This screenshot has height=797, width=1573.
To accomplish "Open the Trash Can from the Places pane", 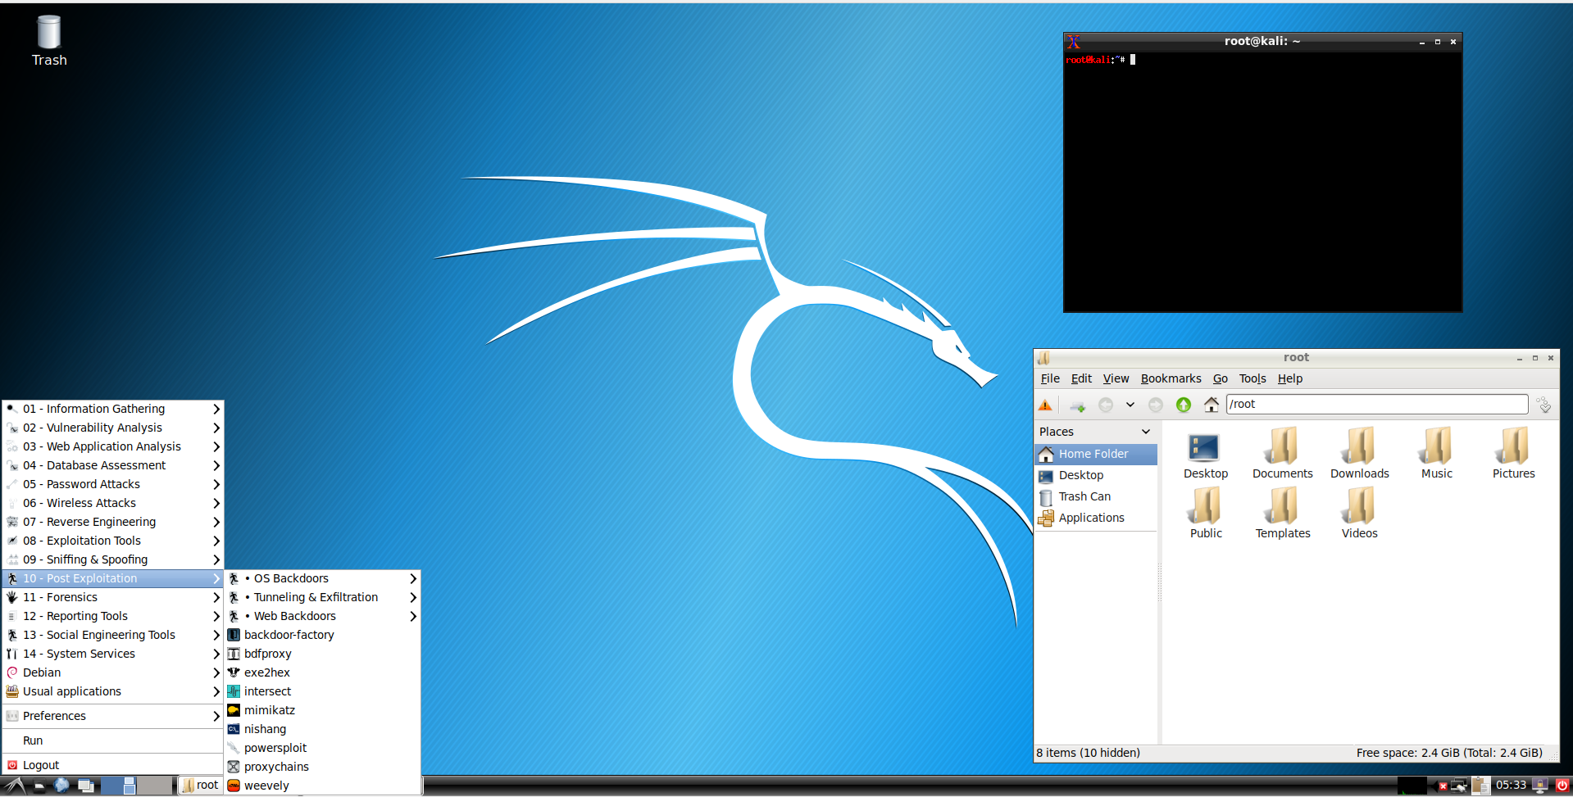I will (1084, 496).
